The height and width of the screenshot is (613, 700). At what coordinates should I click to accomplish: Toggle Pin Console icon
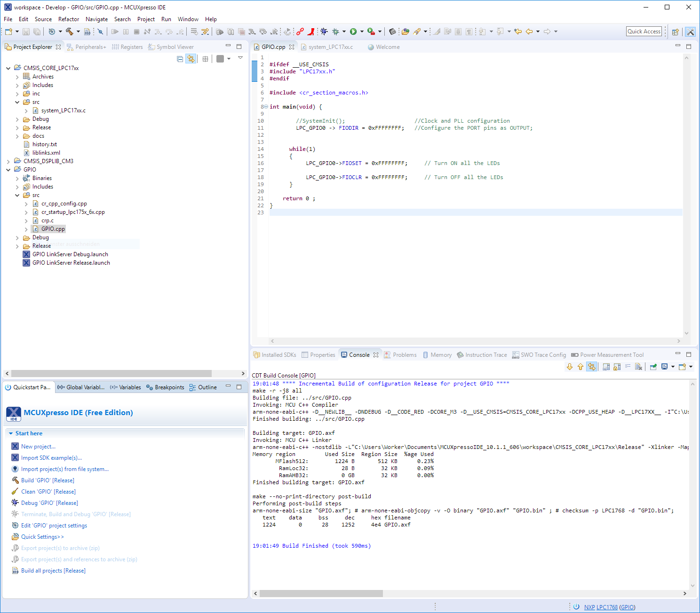653,367
